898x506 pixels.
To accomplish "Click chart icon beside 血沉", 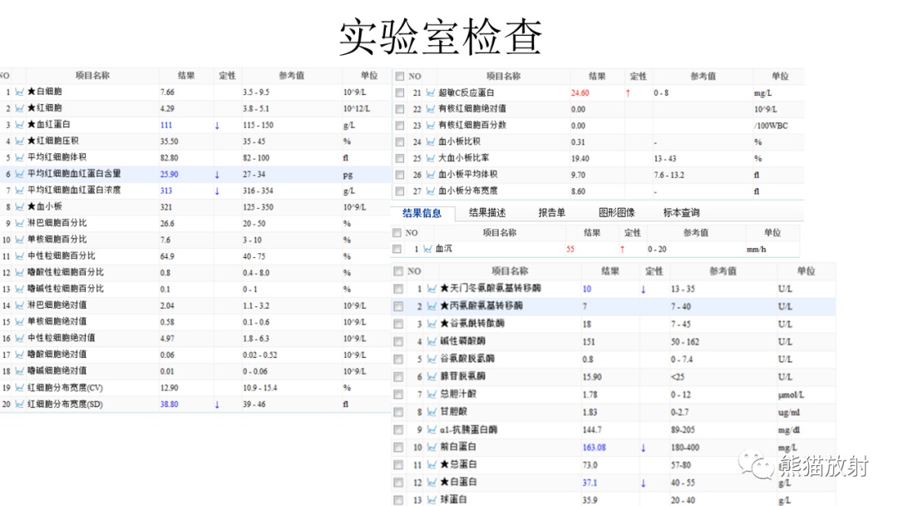I will tap(428, 249).
